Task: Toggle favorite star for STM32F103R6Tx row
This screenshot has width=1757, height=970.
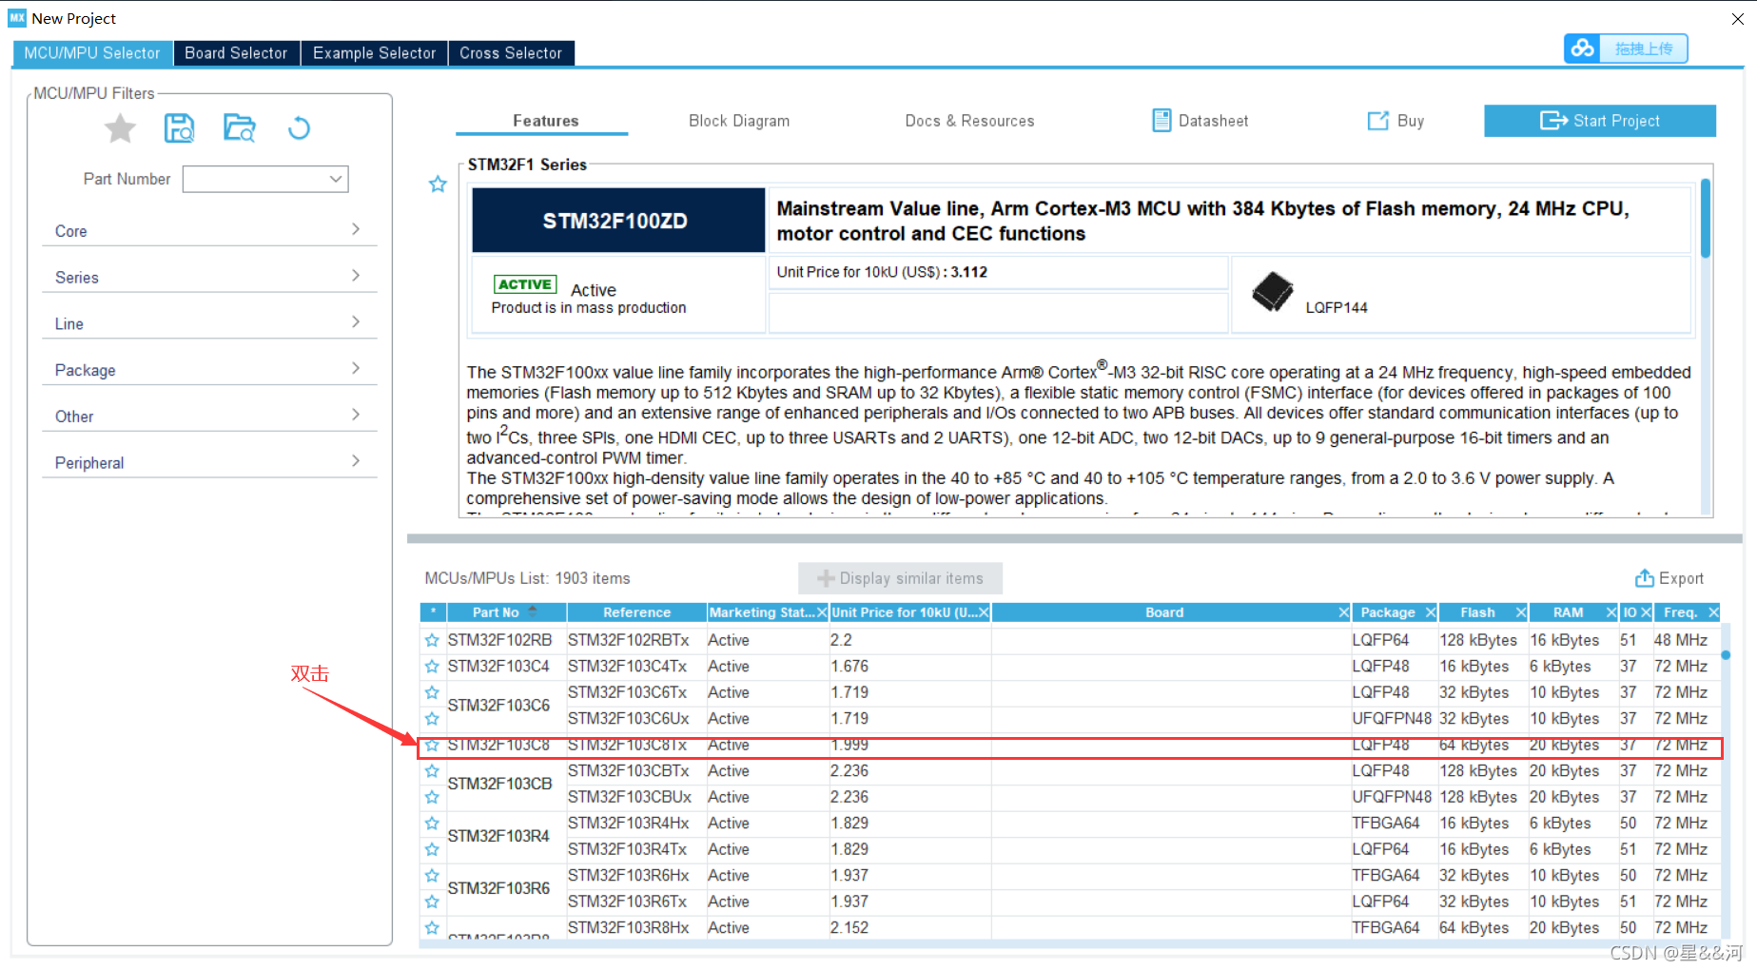Action: click(432, 902)
